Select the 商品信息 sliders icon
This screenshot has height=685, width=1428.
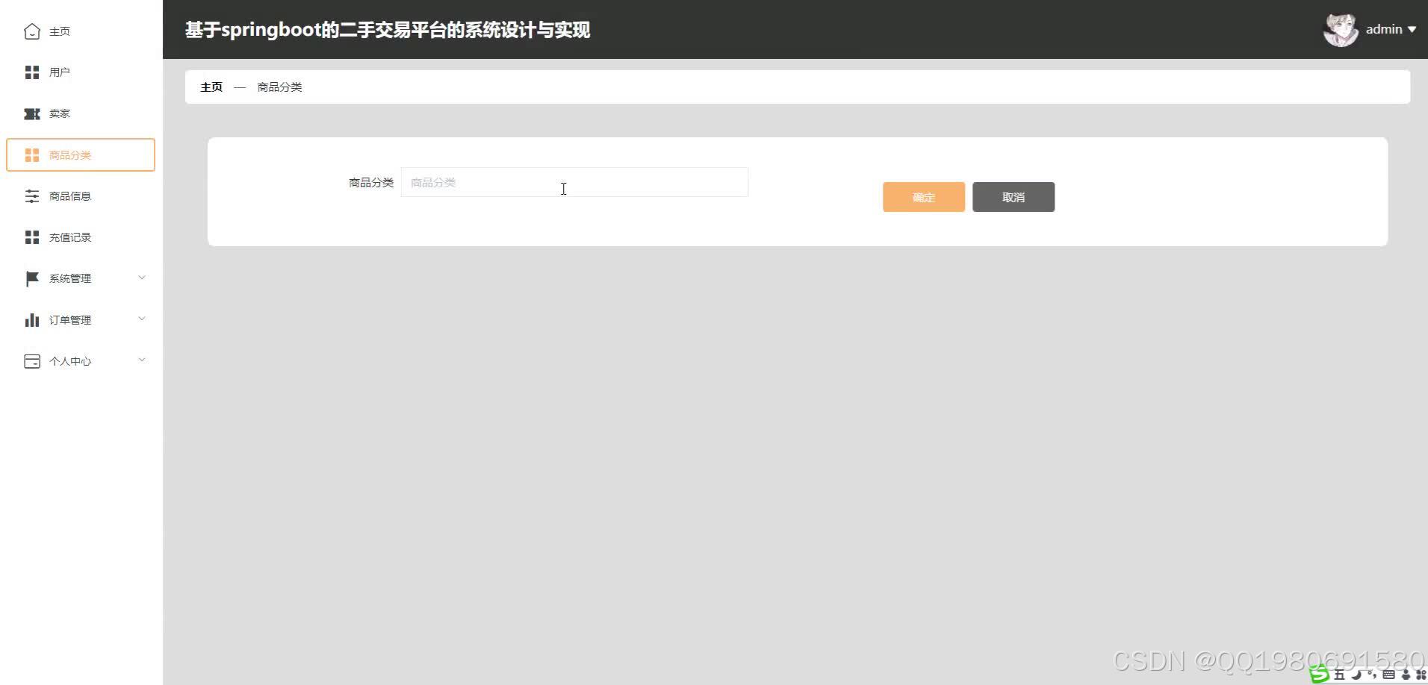(32, 196)
